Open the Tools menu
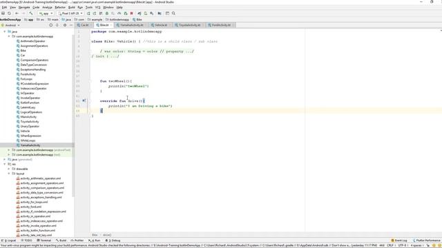The image size is (442, 248). 89,8
